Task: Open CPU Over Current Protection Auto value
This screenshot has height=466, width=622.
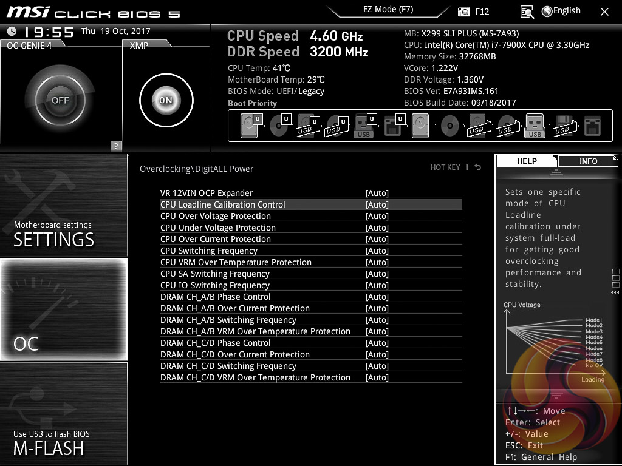Action: pos(377,239)
